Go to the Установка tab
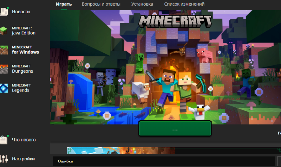The image size is (281, 167). pos(142,4)
